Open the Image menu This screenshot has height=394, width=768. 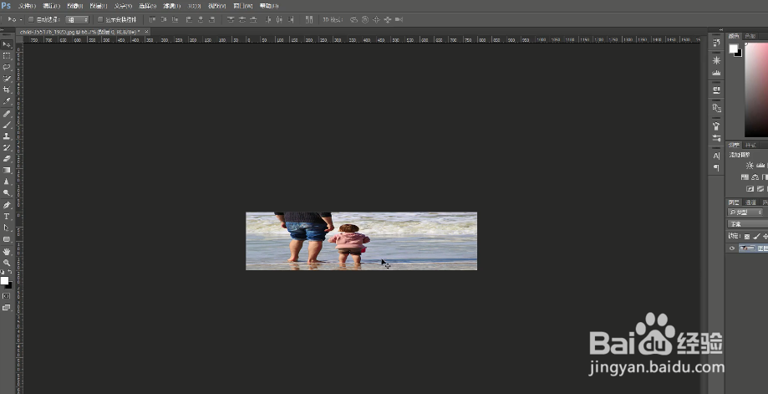click(x=74, y=6)
